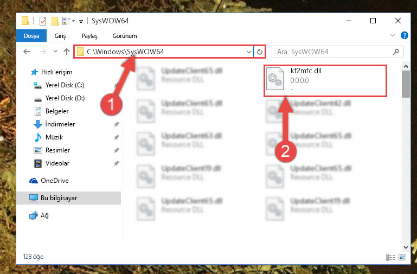
Task: Select the kf2mfc.dll file
Action: pos(325,80)
